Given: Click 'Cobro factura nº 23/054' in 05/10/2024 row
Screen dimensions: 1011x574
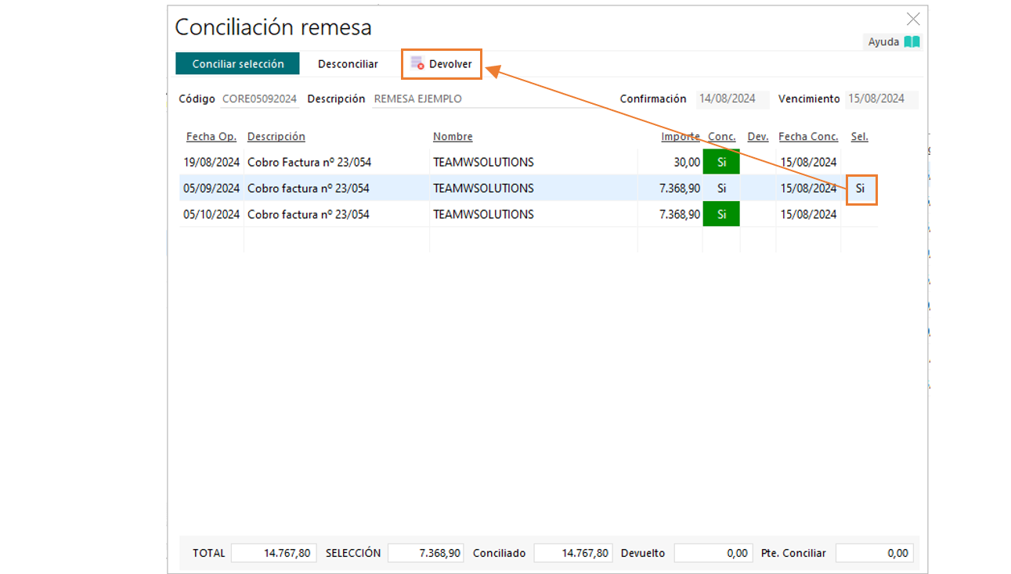Looking at the screenshot, I should point(308,214).
